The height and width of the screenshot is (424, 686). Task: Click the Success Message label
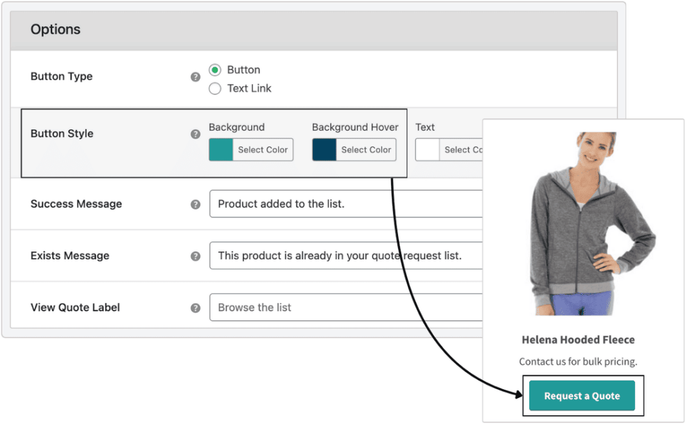click(76, 204)
